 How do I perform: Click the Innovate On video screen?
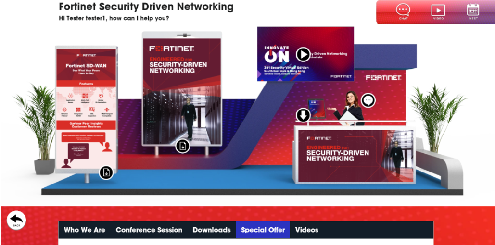click(305, 54)
